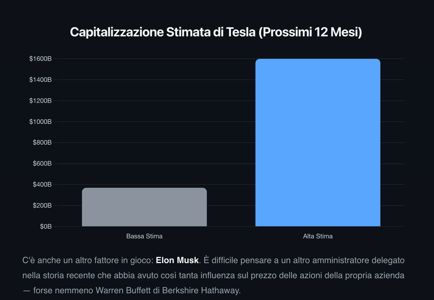
Task: Click the $200B y-axis label
Action: click(x=42, y=205)
